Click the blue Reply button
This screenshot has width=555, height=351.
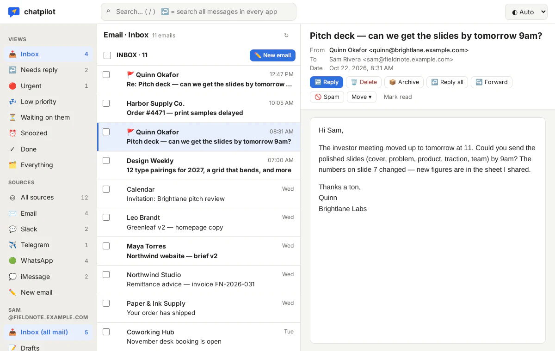[327, 82]
